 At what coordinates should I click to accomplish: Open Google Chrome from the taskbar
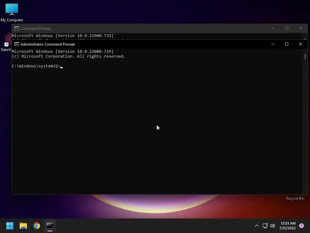(x=37, y=226)
